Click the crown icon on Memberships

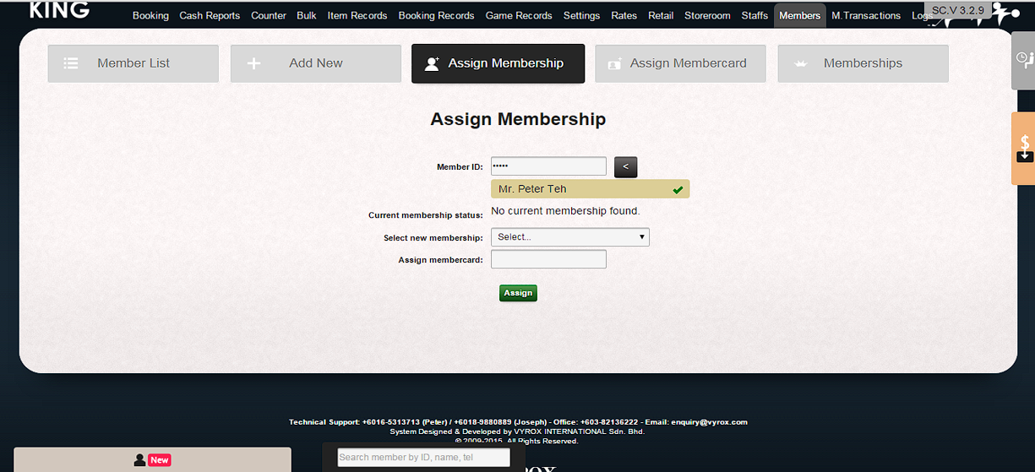click(802, 63)
